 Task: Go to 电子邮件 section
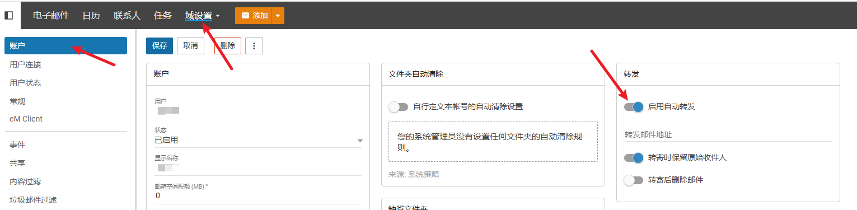coord(51,16)
